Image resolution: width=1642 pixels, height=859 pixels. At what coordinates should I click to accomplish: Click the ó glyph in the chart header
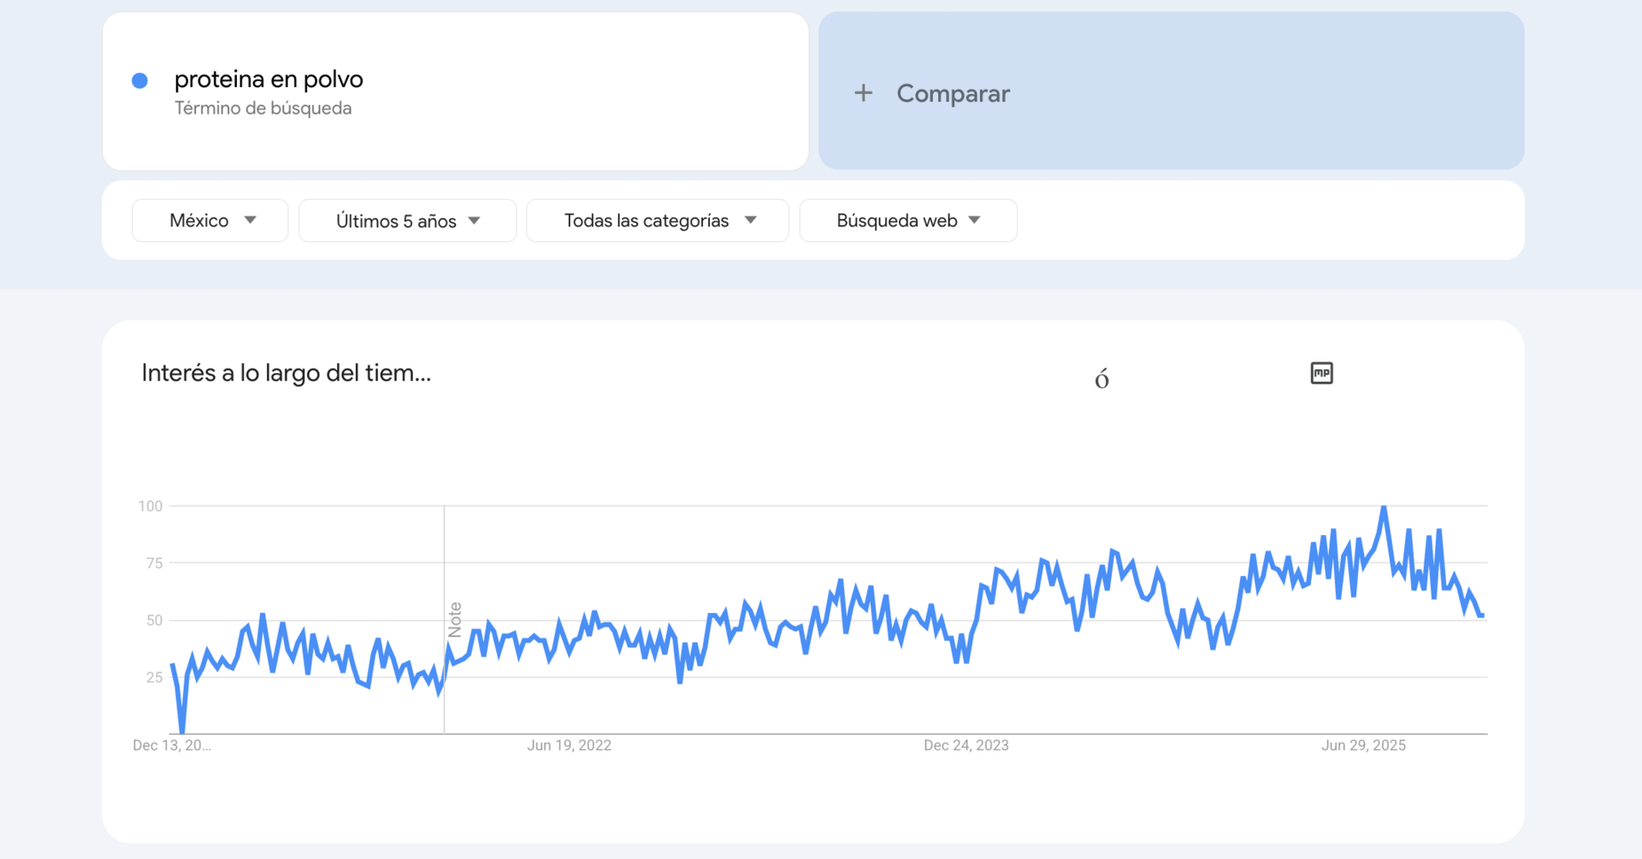1102,379
